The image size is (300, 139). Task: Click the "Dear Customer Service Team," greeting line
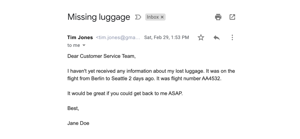coord(102,56)
